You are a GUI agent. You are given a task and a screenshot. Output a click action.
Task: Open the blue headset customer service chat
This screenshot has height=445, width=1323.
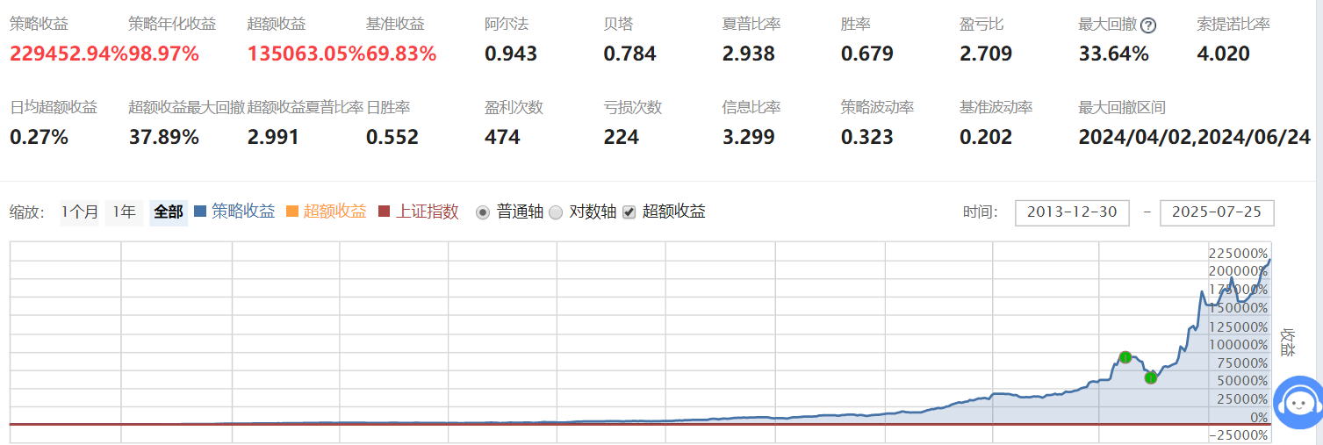(x=1298, y=403)
